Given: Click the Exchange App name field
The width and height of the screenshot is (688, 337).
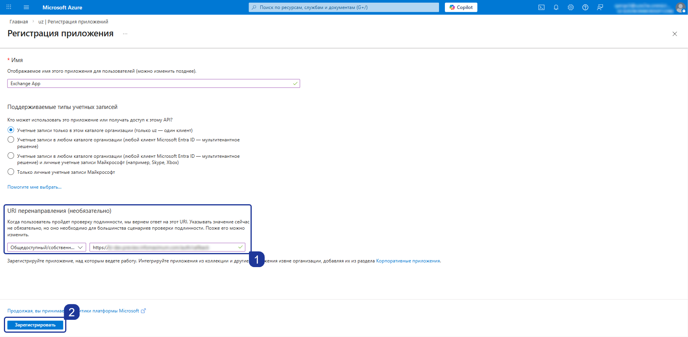Looking at the screenshot, I should tap(153, 84).
